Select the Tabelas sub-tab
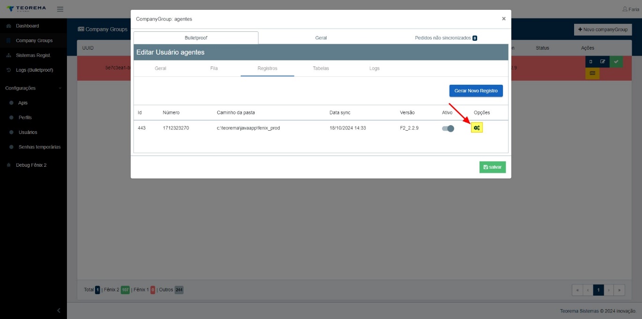Screen dimensions: 642x319 pyautogui.click(x=321, y=68)
